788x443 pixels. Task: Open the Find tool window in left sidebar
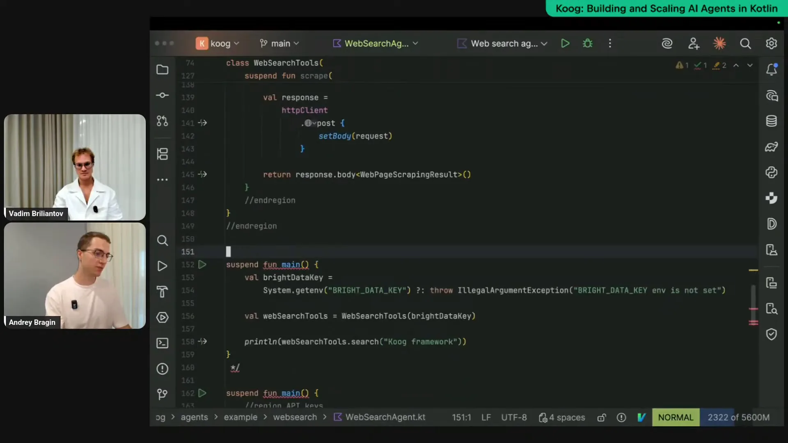(163, 240)
